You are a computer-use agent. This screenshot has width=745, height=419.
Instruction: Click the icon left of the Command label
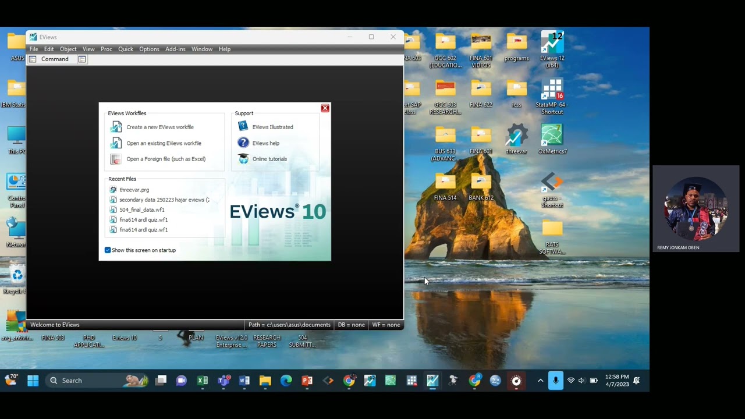click(x=33, y=59)
